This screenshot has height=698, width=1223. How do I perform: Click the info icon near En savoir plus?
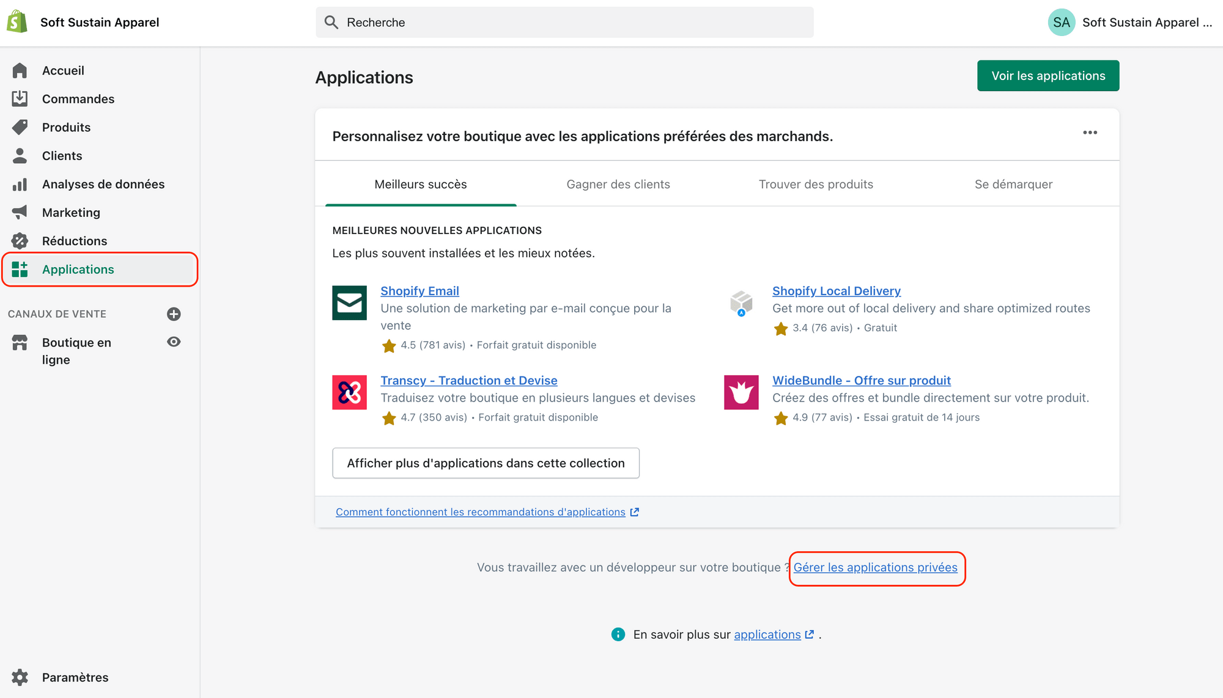[618, 634]
